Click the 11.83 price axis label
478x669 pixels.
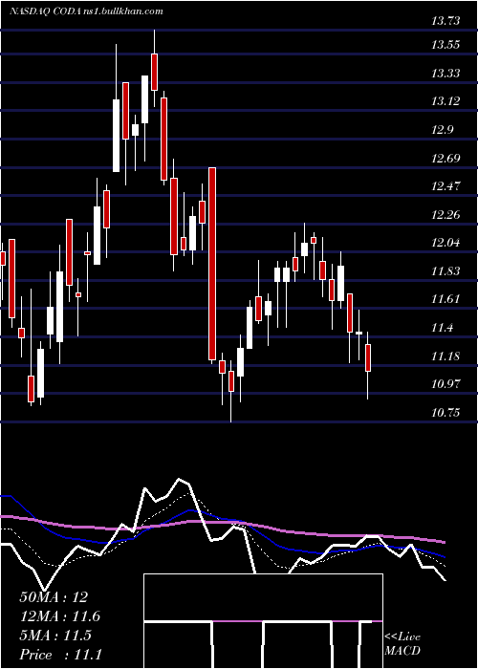pos(445,270)
